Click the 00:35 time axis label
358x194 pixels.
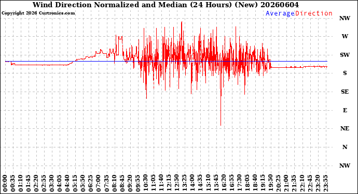[x=13, y=184]
